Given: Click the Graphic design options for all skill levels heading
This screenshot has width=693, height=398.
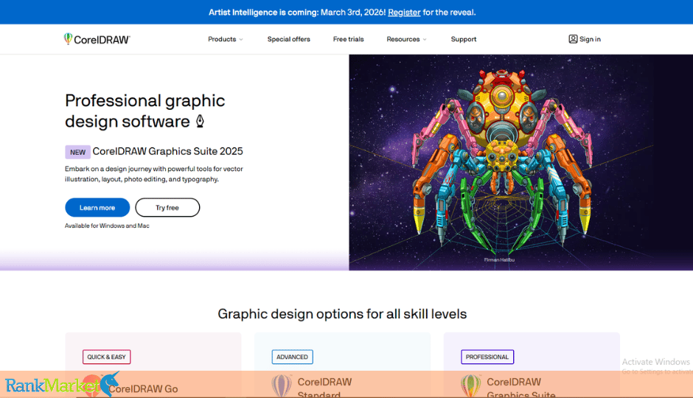Looking at the screenshot, I should click(x=342, y=314).
